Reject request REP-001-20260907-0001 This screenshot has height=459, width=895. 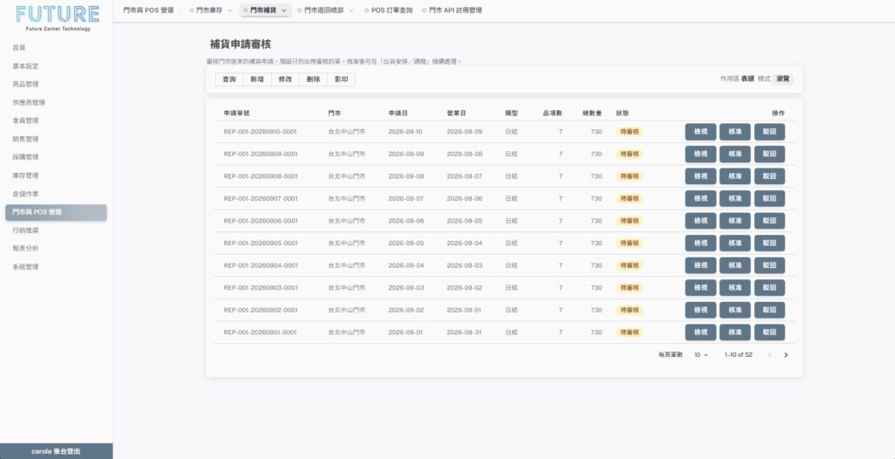click(769, 198)
